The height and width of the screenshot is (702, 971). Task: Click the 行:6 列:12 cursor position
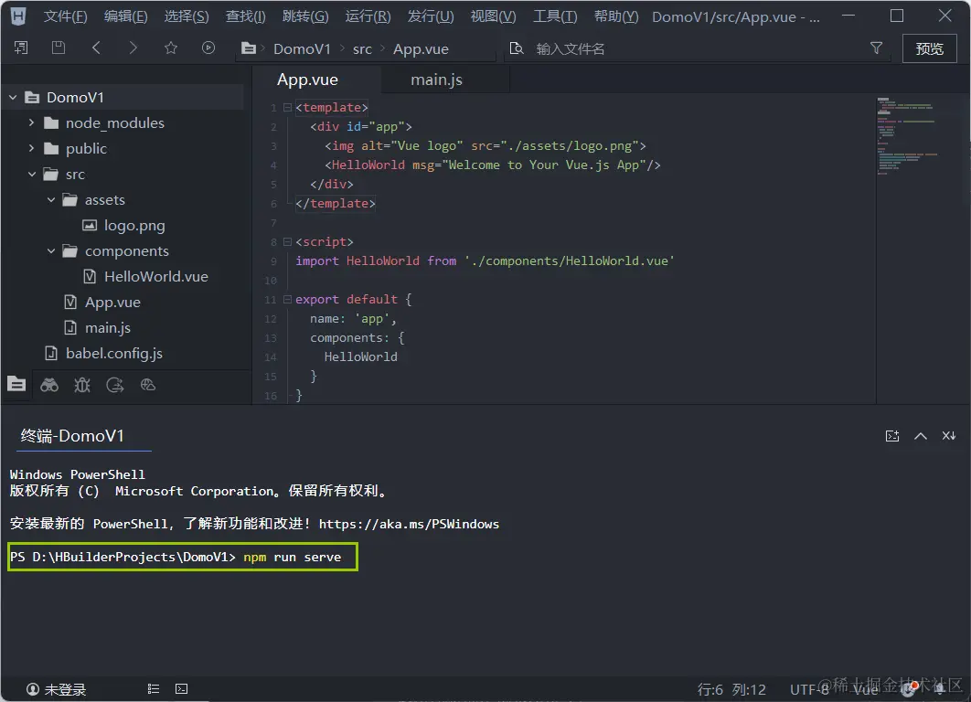click(731, 689)
